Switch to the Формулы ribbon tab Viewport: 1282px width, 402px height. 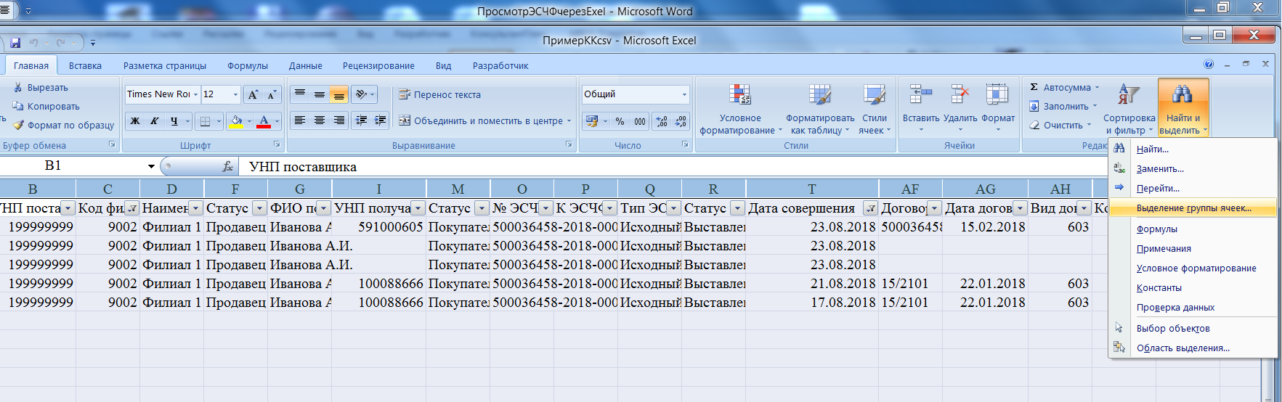pyautogui.click(x=248, y=65)
